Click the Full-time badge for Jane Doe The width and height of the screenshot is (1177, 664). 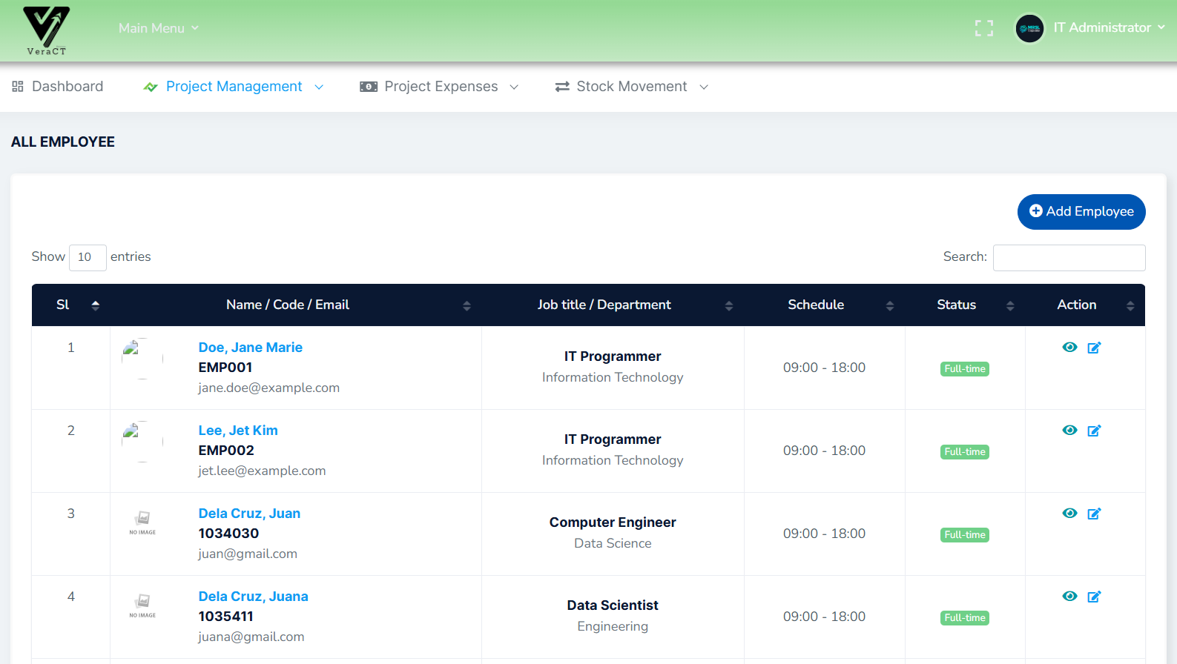tap(964, 369)
